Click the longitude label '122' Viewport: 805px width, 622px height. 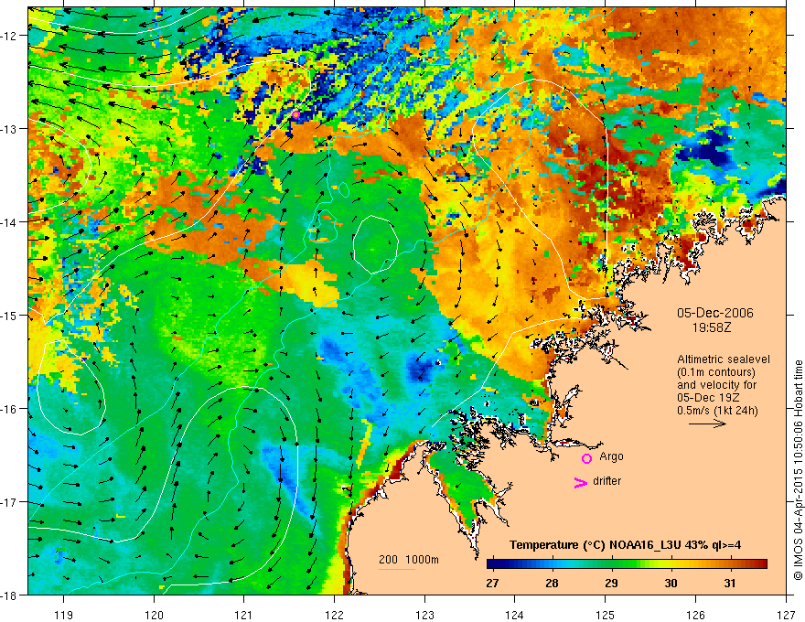point(334,615)
